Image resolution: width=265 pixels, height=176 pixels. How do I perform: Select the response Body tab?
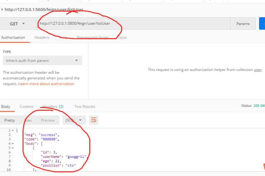6,107
